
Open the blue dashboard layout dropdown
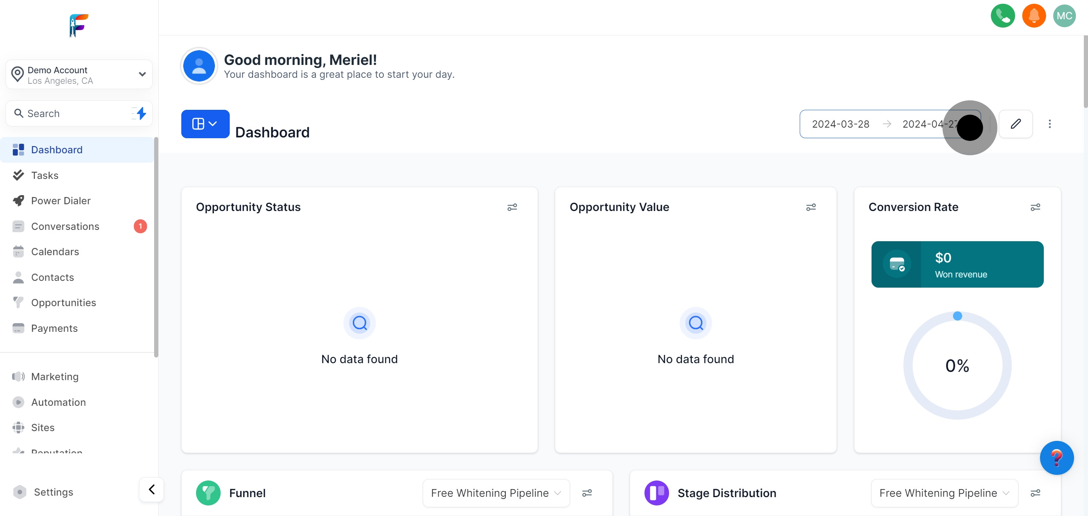pos(205,124)
